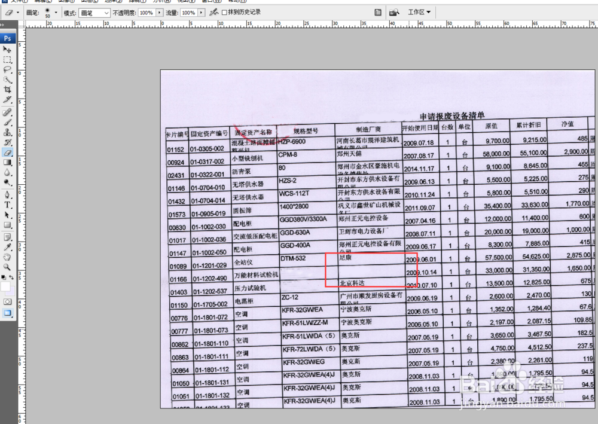Toggle the palettes panel icon
Screen dimensions: 598x424
(x=377, y=13)
